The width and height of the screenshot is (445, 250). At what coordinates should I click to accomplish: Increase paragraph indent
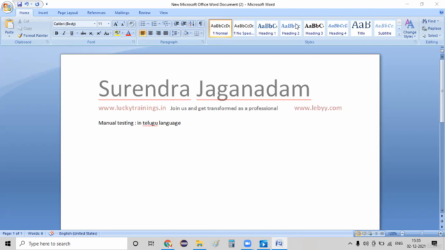point(184,24)
